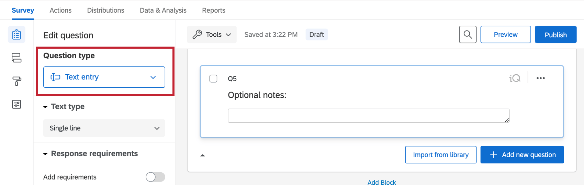Open the Tools dropdown menu

click(x=212, y=35)
